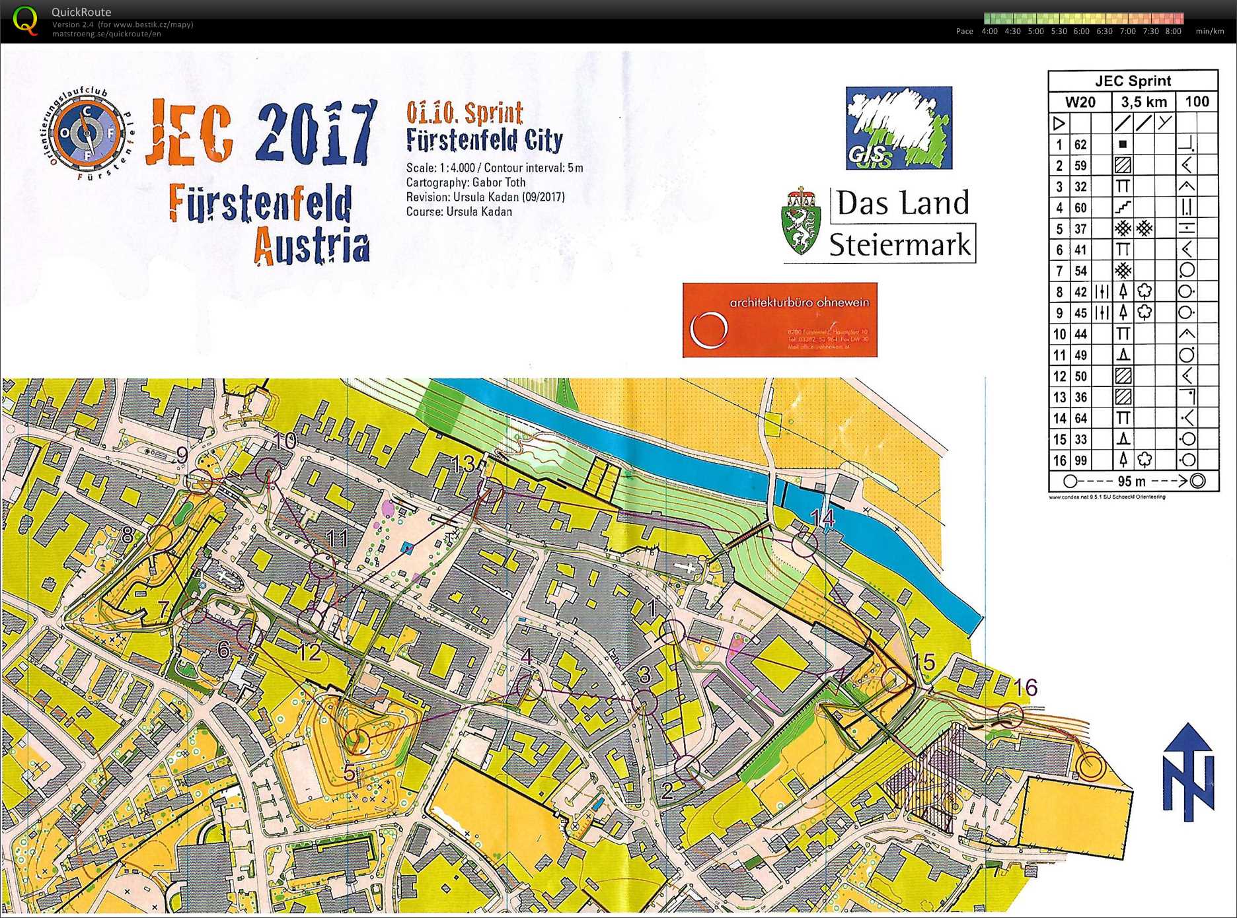1237x918 pixels.
Task: Click the white circle in ohnewein banner
Action: [708, 329]
